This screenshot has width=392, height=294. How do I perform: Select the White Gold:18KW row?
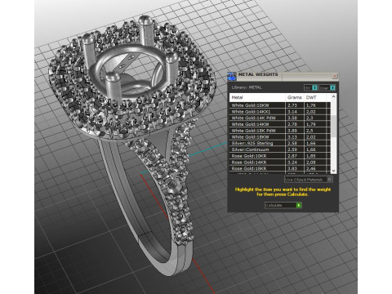point(280,137)
